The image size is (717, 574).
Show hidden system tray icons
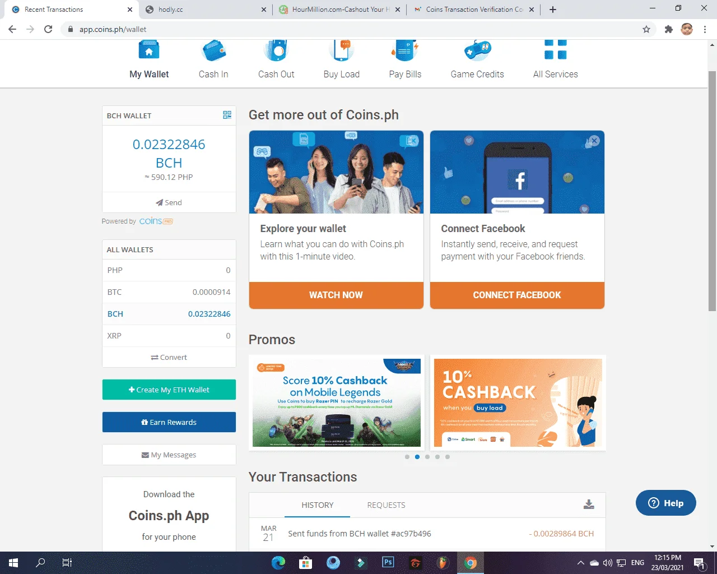581,563
